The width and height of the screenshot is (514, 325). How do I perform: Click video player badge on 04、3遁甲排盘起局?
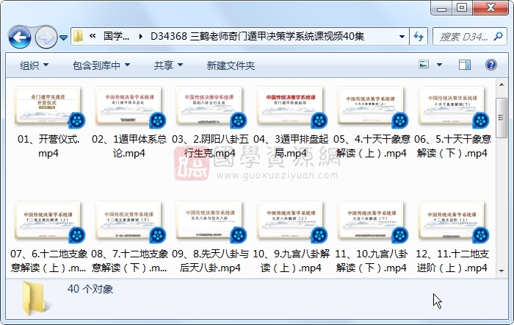click(x=319, y=121)
